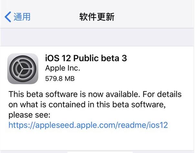Click the "579.8 MB" download size
195x153 pixels.
tap(61, 78)
